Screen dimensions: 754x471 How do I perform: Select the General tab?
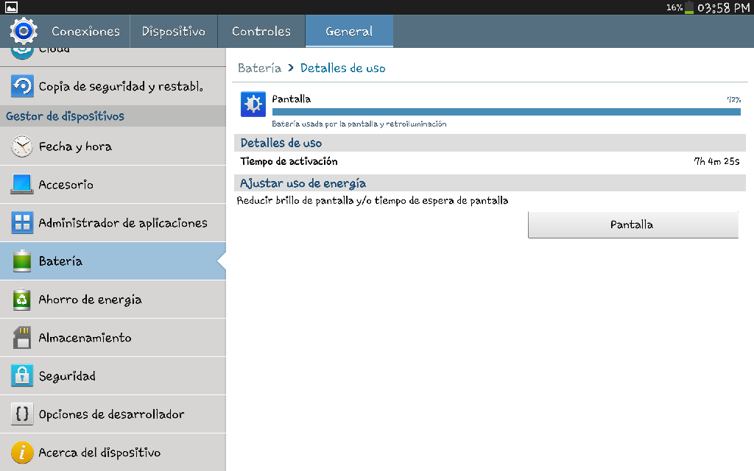[349, 32]
